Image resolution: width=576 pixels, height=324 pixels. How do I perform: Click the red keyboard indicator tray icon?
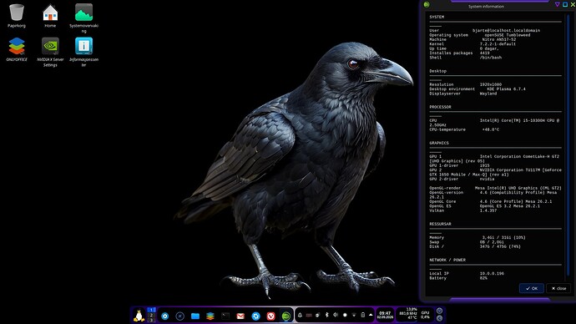(309, 315)
